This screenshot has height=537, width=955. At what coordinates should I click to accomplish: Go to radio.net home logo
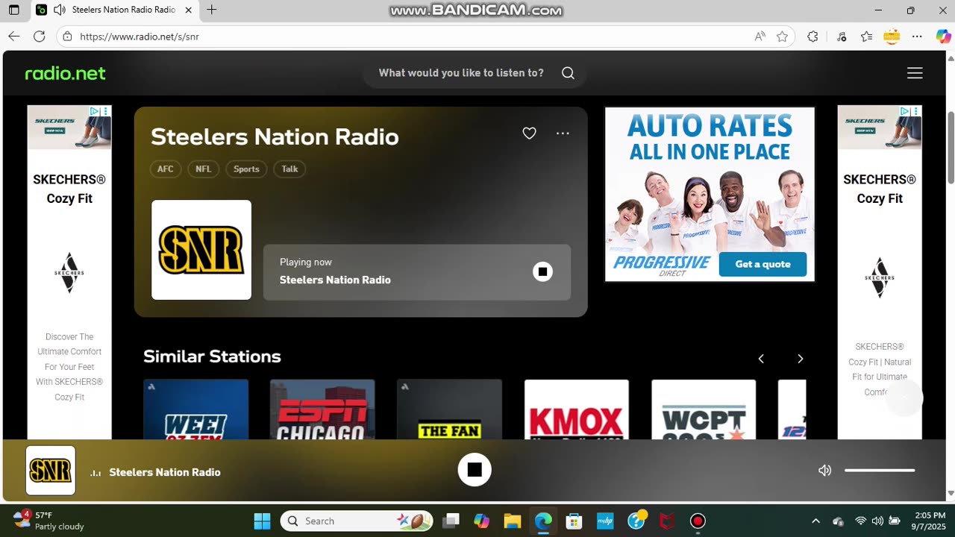[x=66, y=73]
